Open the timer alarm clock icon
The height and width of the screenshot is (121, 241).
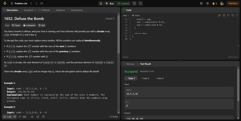(x=134, y=4)
